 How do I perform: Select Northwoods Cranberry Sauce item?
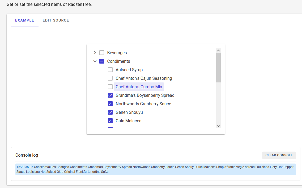point(143,104)
